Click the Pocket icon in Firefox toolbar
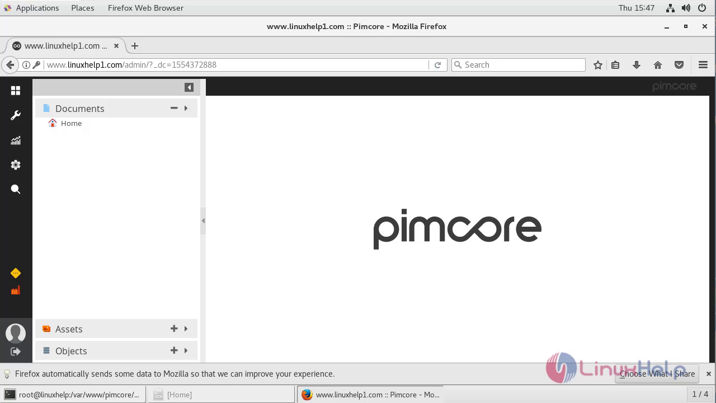The width and height of the screenshot is (716, 403). [679, 65]
